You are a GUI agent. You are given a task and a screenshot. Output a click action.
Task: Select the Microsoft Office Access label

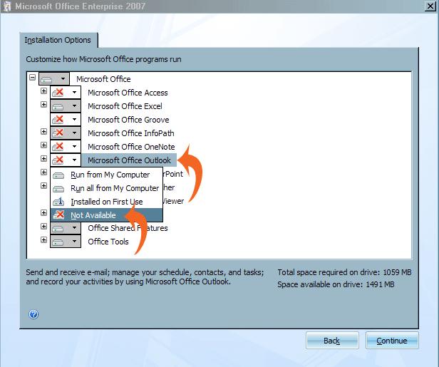tap(128, 93)
